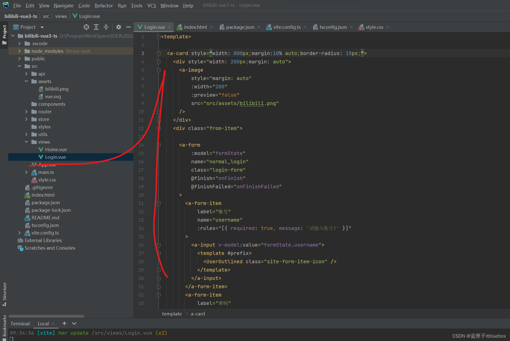Fold the a-form block at line 14
This screenshot has width=510, height=341.
[x=159, y=145]
